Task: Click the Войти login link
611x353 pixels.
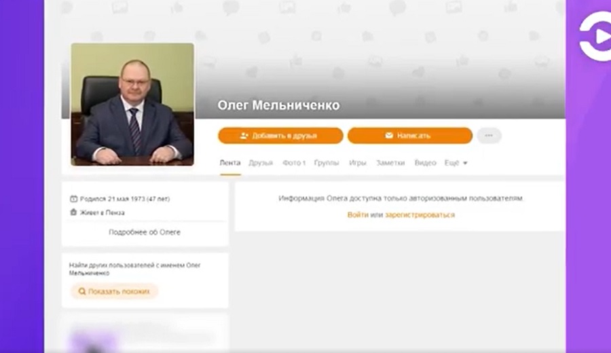Action: point(358,215)
